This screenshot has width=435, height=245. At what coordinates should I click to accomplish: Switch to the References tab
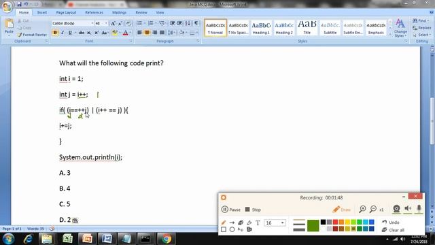point(94,12)
